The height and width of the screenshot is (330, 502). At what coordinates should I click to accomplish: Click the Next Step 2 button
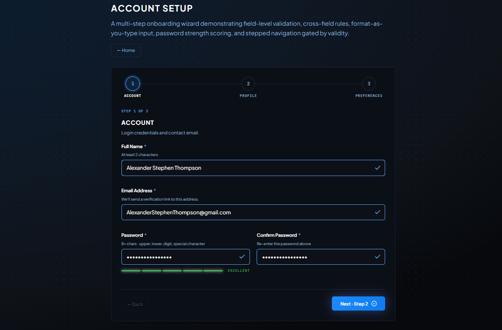click(359, 303)
